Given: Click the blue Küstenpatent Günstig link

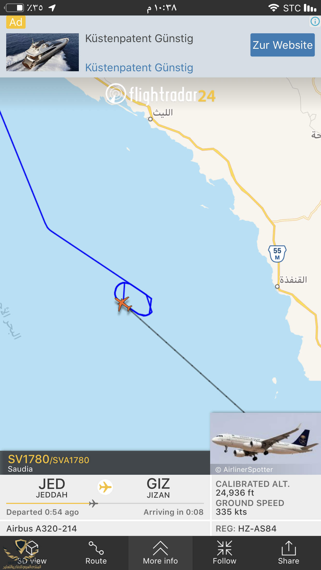Looking at the screenshot, I should pyautogui.click(x=139, y=68).
